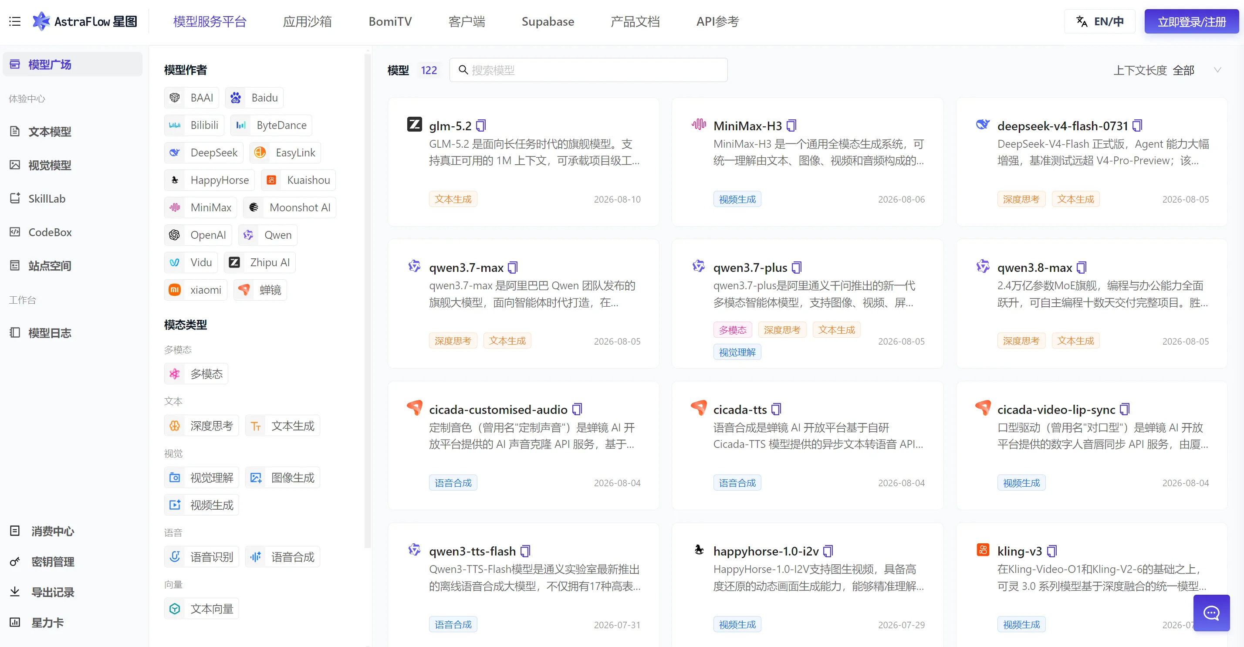Image resolution: width=1244 pixels, height=647 pixels.
Task: Toggle the 文本向量 modality filter
Action: 201,608
